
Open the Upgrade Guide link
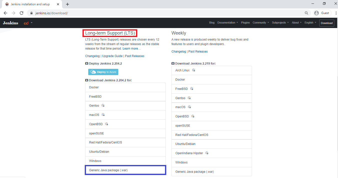(x=112, y=56)
